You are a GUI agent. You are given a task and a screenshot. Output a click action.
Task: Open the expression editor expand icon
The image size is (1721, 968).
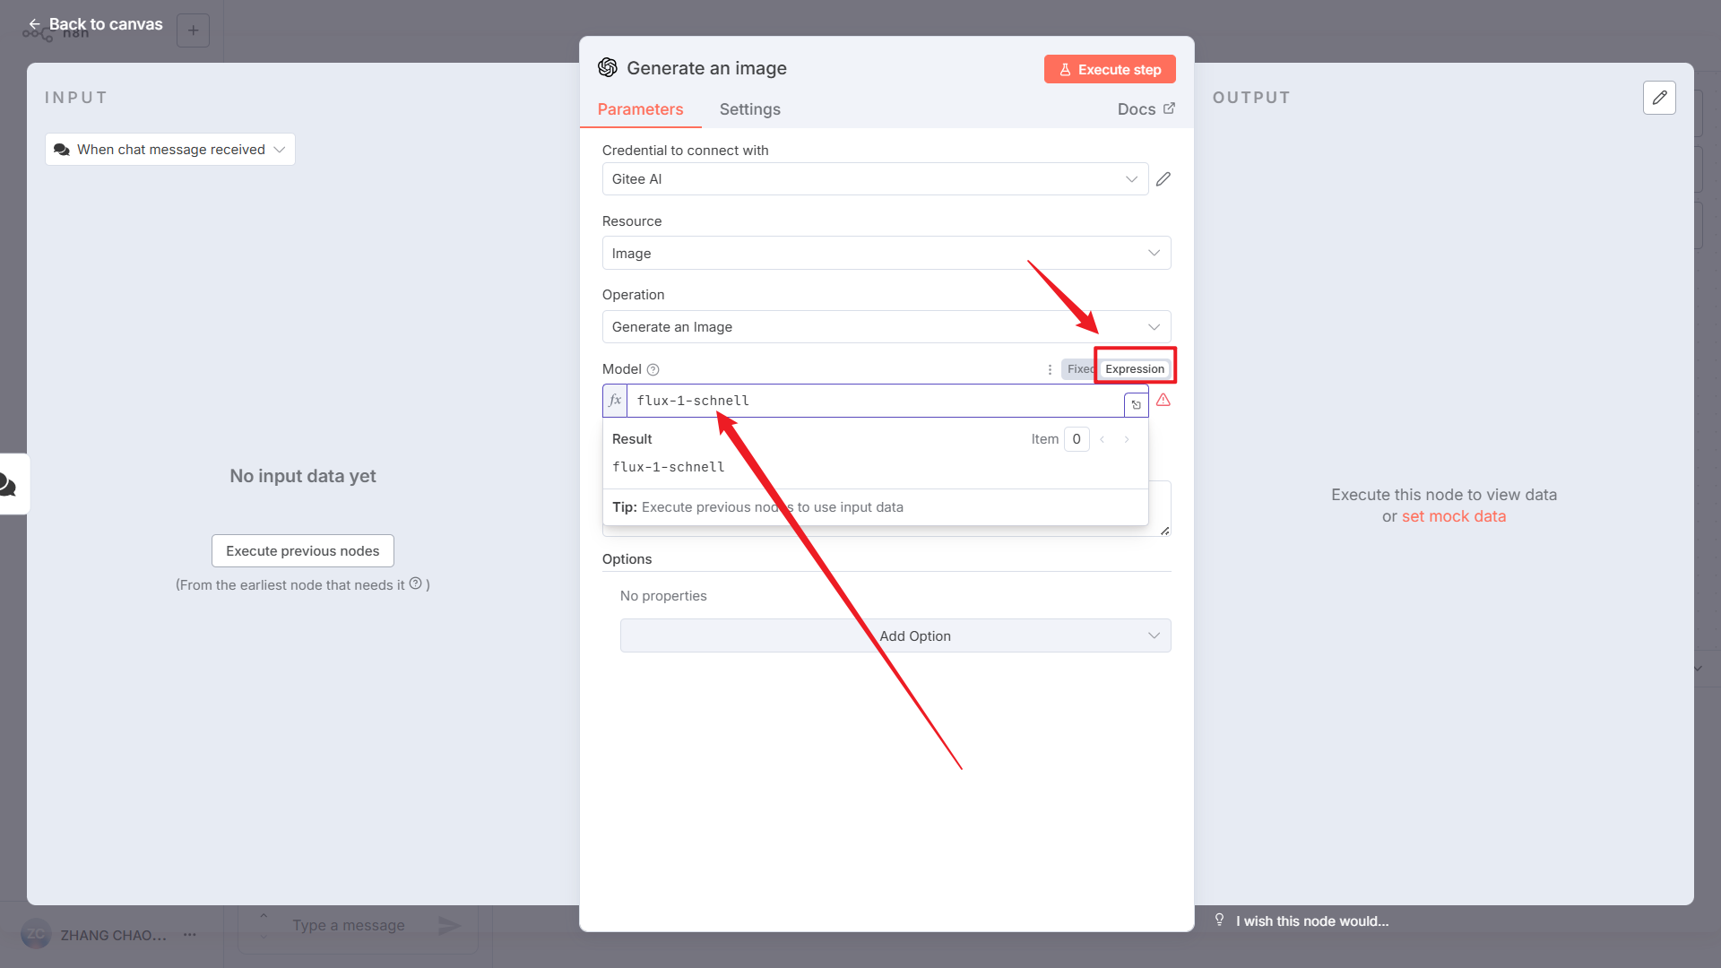click(x=1136, y=405)
